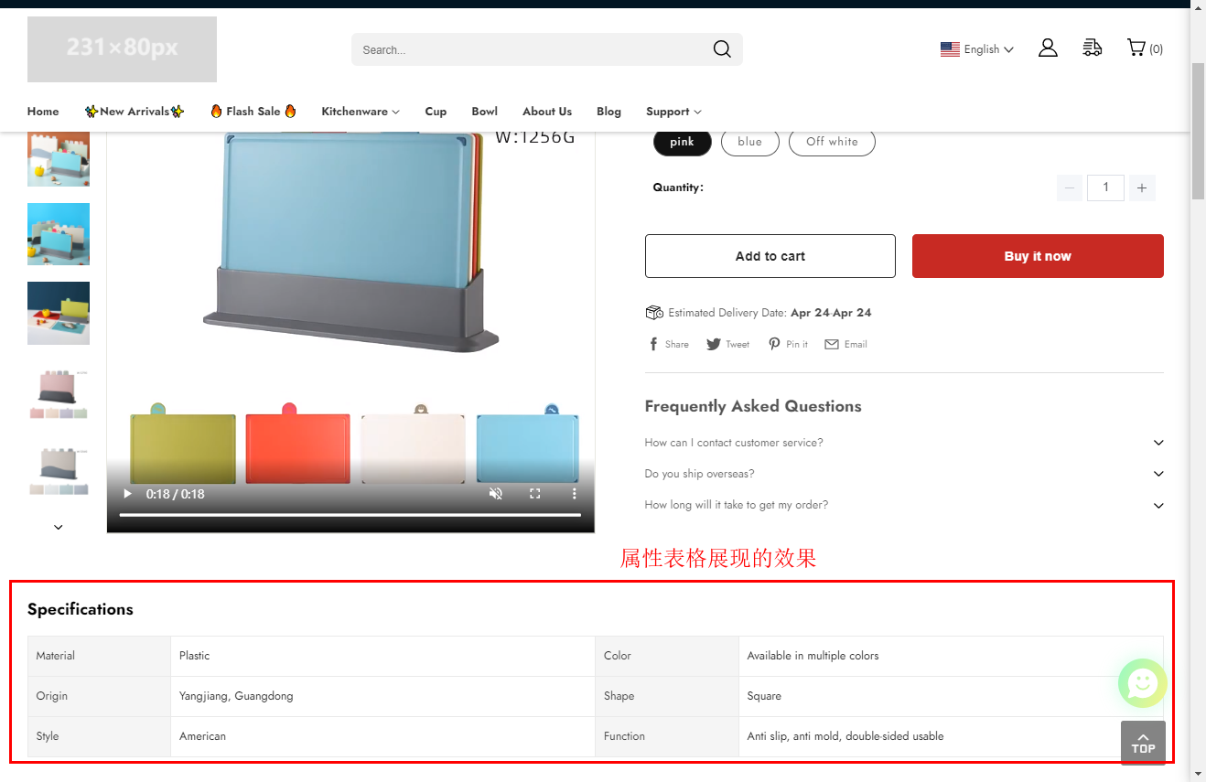1206x782 pixels.
Task: Open the chat smiley widget
Action: point(1143,682)
